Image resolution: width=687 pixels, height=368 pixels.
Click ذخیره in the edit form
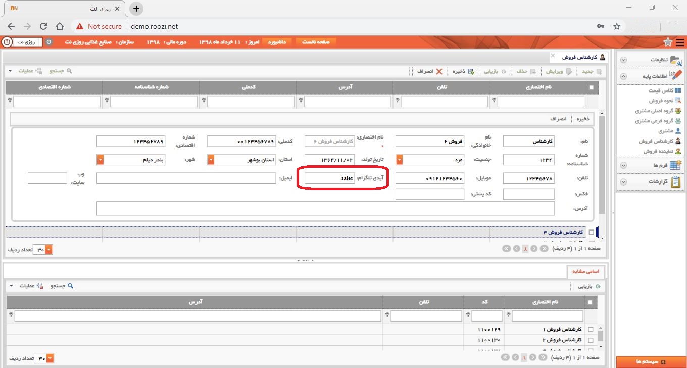tap(582, 119)
